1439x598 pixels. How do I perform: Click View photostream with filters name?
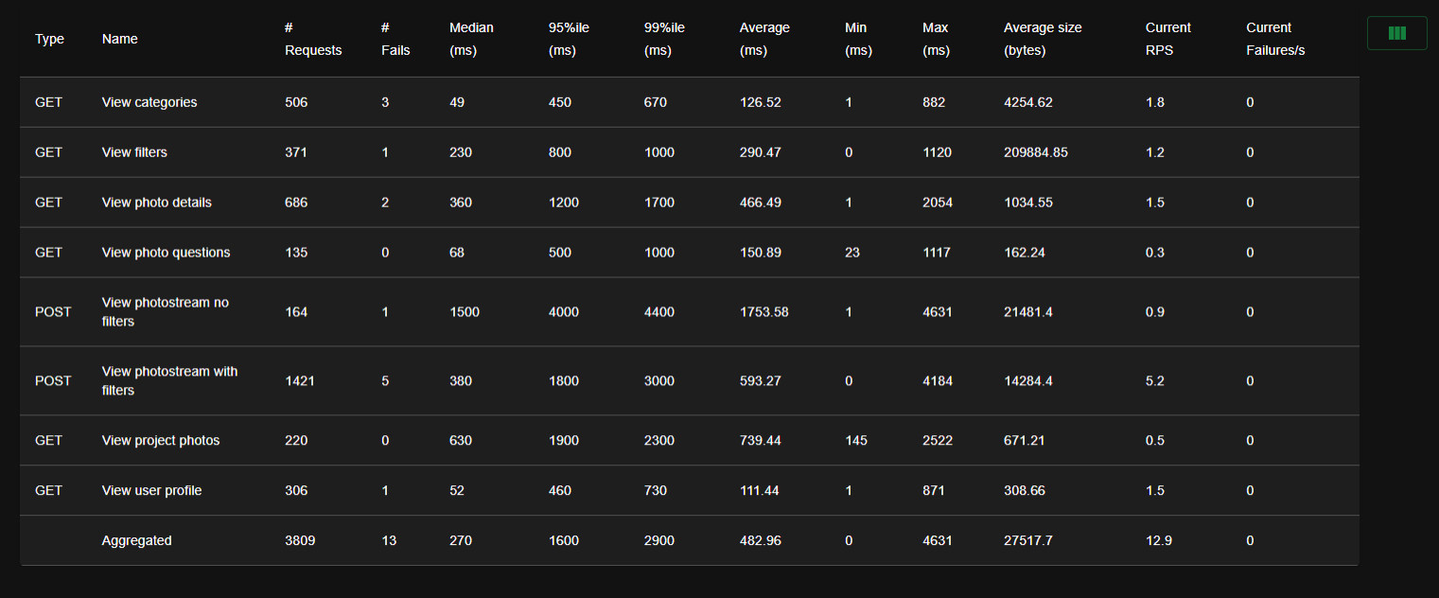(170, 380)
